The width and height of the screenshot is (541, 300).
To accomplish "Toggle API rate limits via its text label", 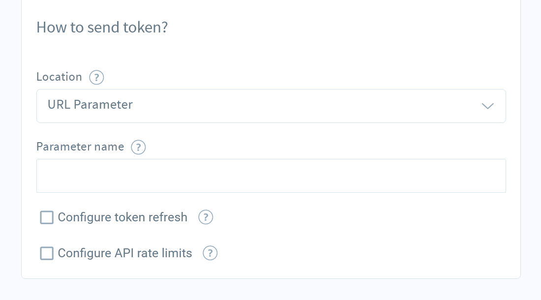I will [125, 253].
